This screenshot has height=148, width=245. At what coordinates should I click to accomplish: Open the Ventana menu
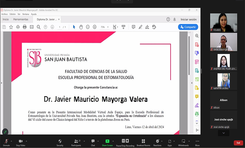[26, 14]
